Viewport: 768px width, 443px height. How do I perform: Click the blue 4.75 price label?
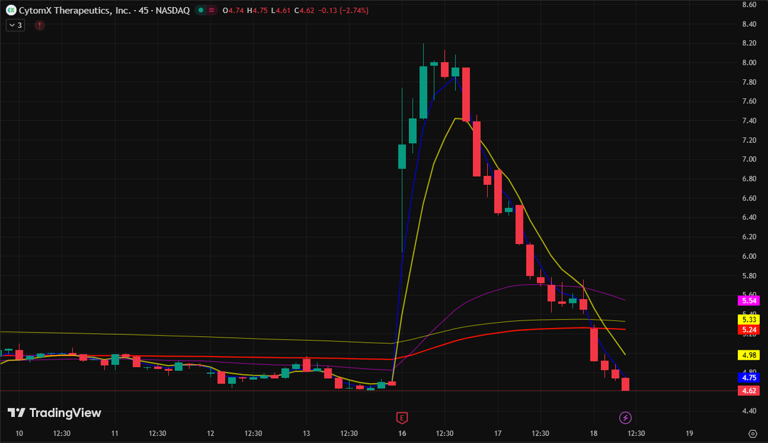(748, 377)
